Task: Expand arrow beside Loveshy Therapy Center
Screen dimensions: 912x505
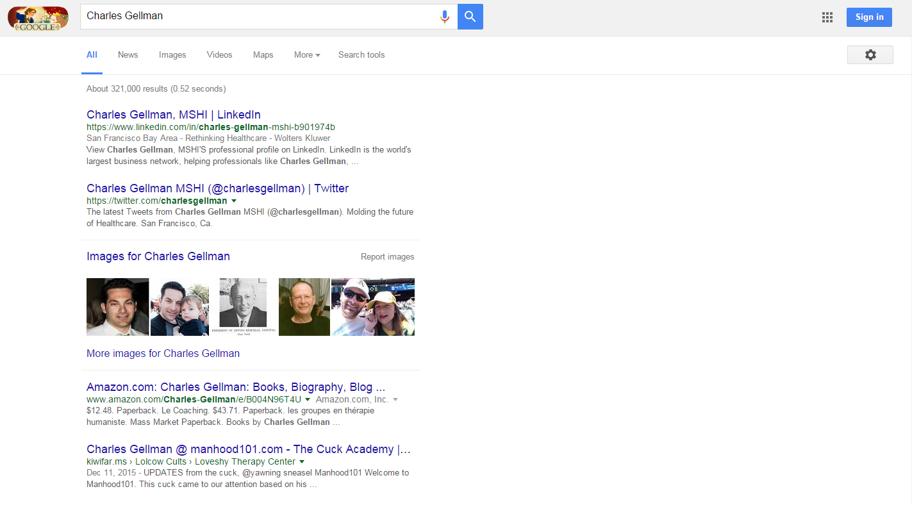Action: 302,462
